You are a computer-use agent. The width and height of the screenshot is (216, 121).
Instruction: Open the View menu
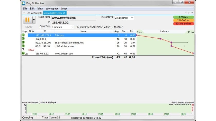40,8
